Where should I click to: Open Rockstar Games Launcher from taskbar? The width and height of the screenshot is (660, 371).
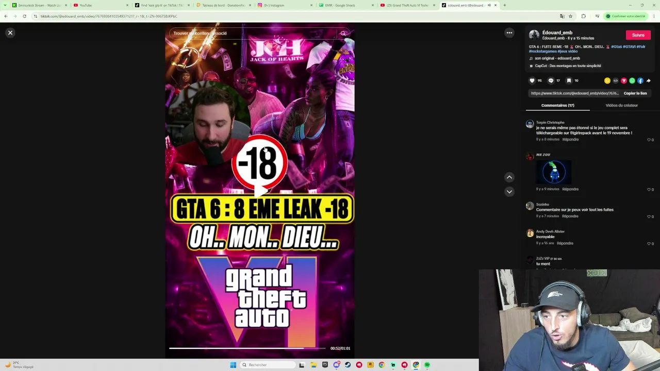point(370,365)
